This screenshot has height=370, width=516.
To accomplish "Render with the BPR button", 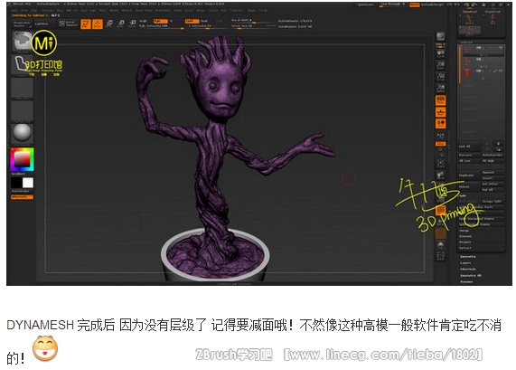I will (x=440, y=36).
